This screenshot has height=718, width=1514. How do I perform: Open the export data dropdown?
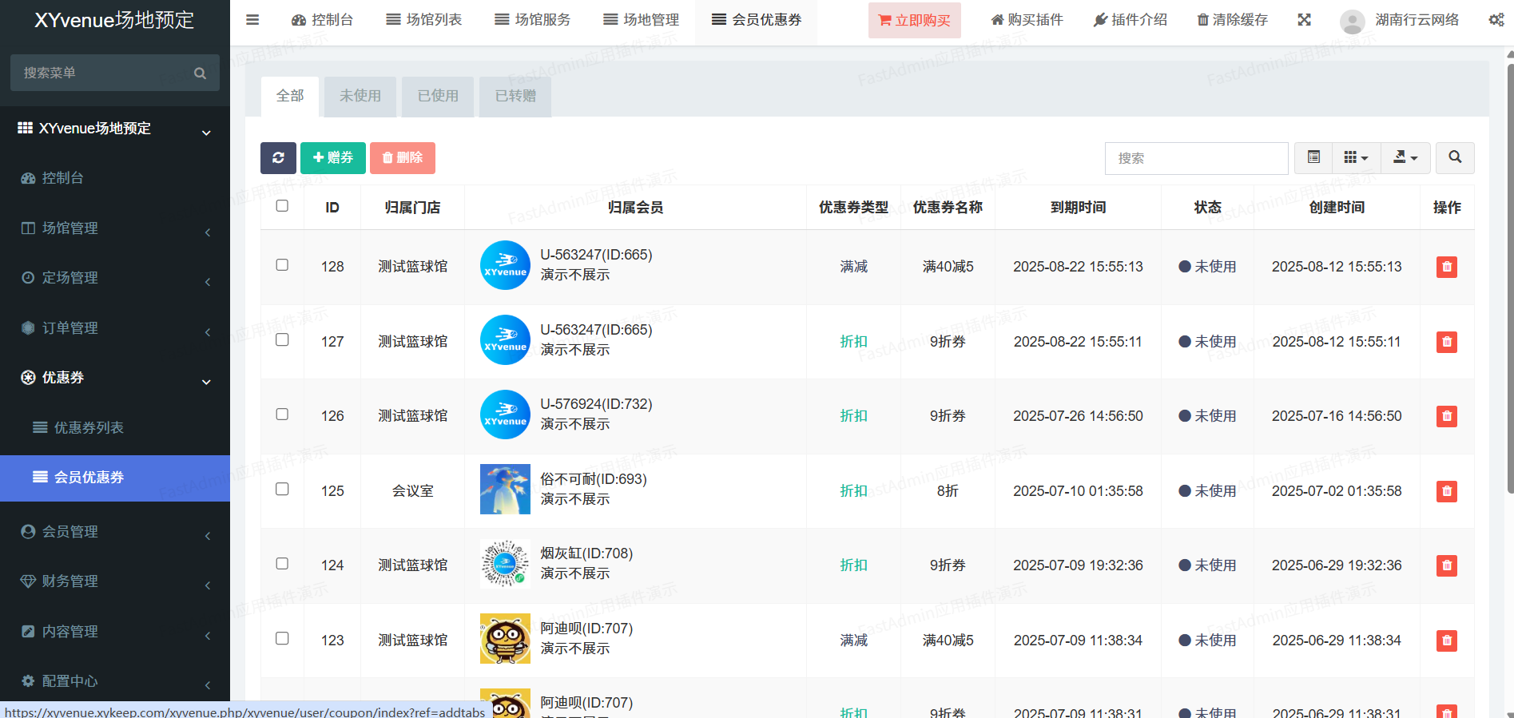[x=1405, y=158]
